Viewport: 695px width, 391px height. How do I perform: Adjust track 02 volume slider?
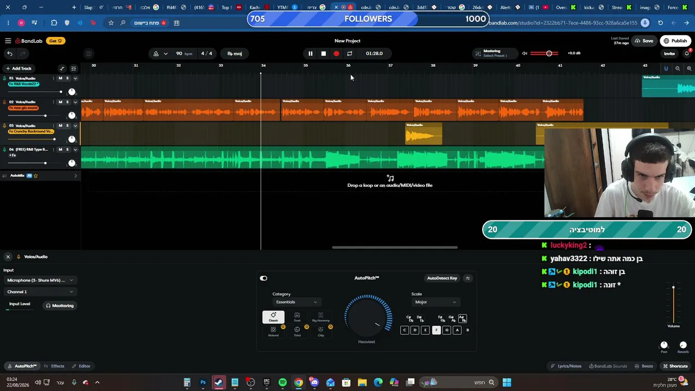click(x=34, y=115)
